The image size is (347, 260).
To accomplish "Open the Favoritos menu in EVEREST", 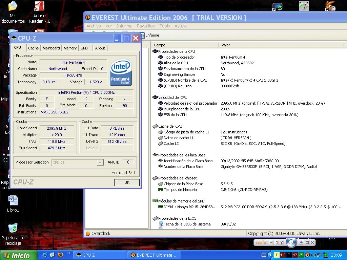I will tap(146, 26).
